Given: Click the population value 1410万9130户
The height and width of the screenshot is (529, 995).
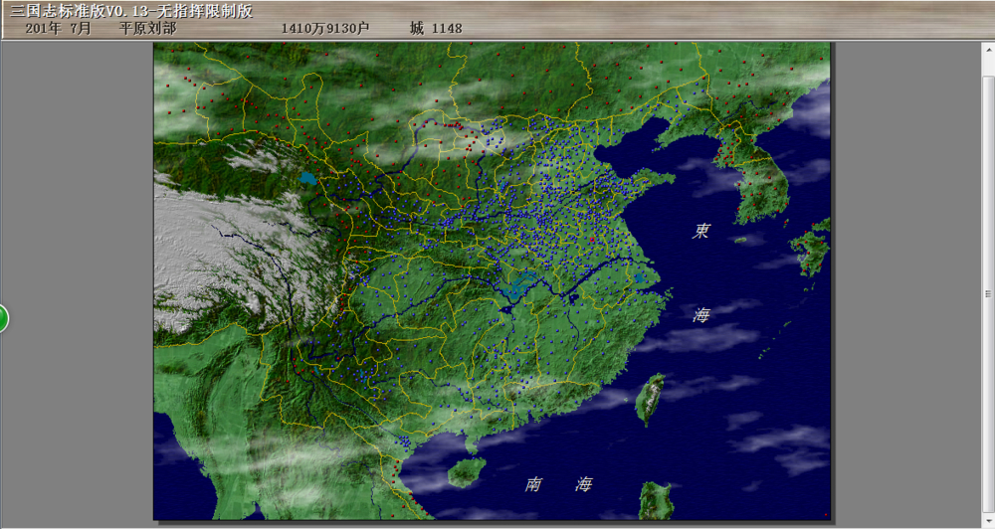Looking at the screenshot, I should (325, 29).
